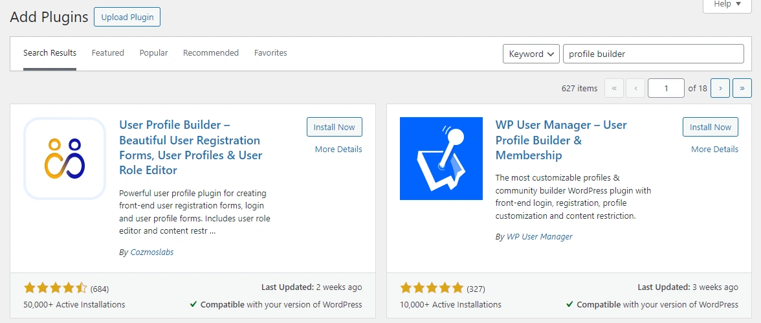
Task: Click star rating of User Profile Builder
Action: [55, 288]
